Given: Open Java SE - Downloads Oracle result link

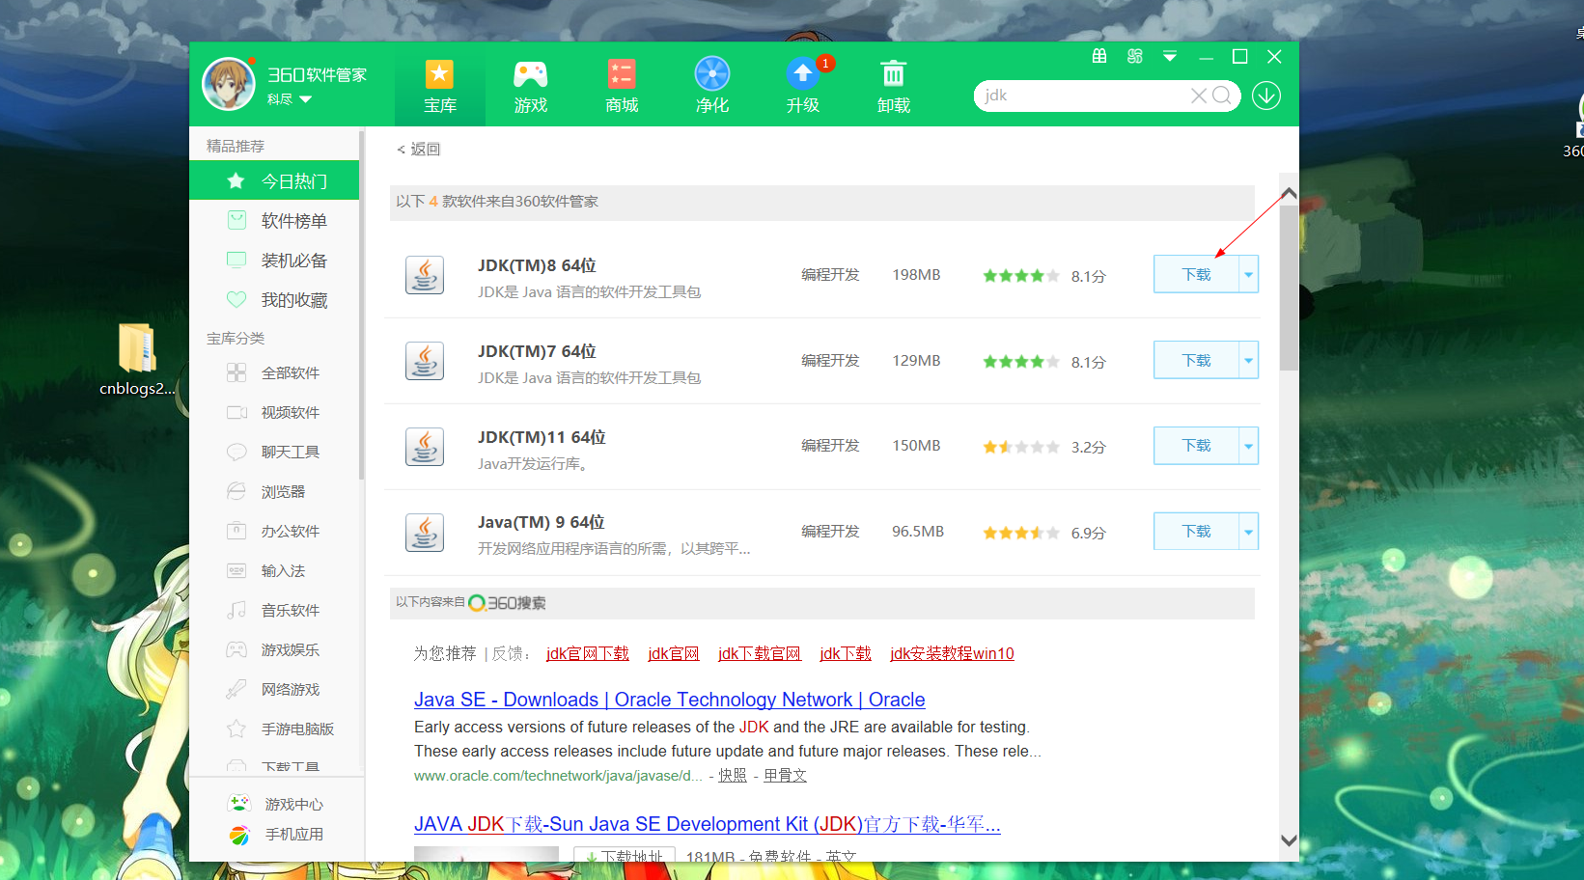Looking at the screenshot, I should coord(670,700).
